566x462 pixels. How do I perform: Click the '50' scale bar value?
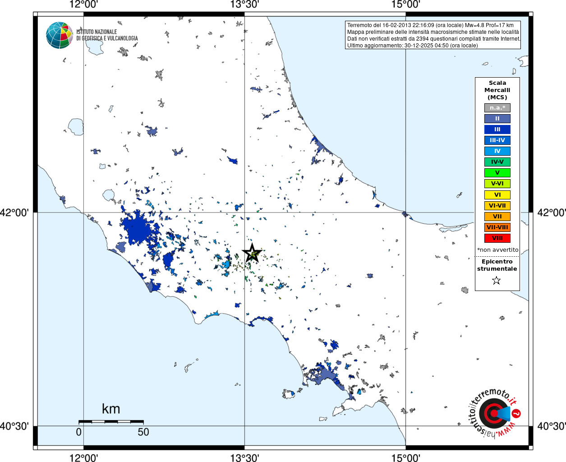[x=143, y=432]
